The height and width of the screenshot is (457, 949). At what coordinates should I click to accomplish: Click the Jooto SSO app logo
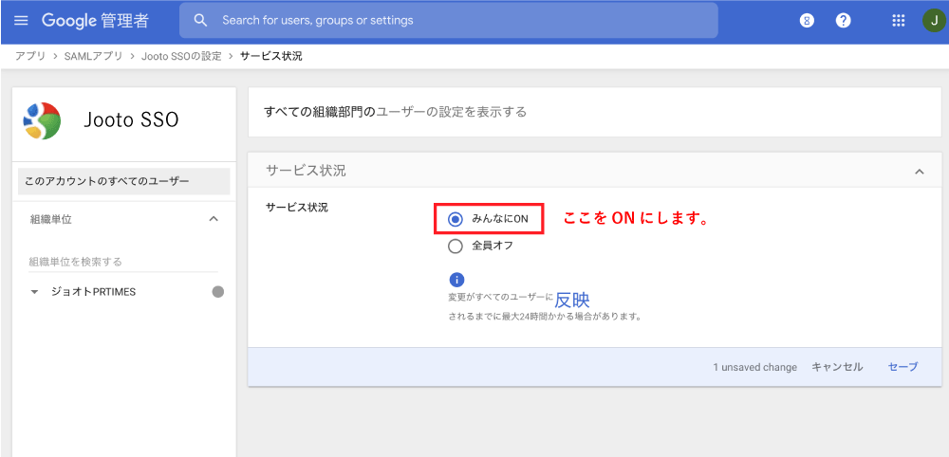pyautogui.click(x=43, y=120)
